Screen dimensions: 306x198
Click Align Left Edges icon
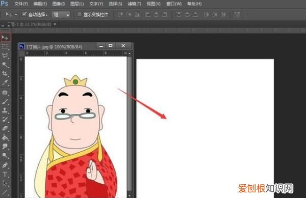(148, 14)
